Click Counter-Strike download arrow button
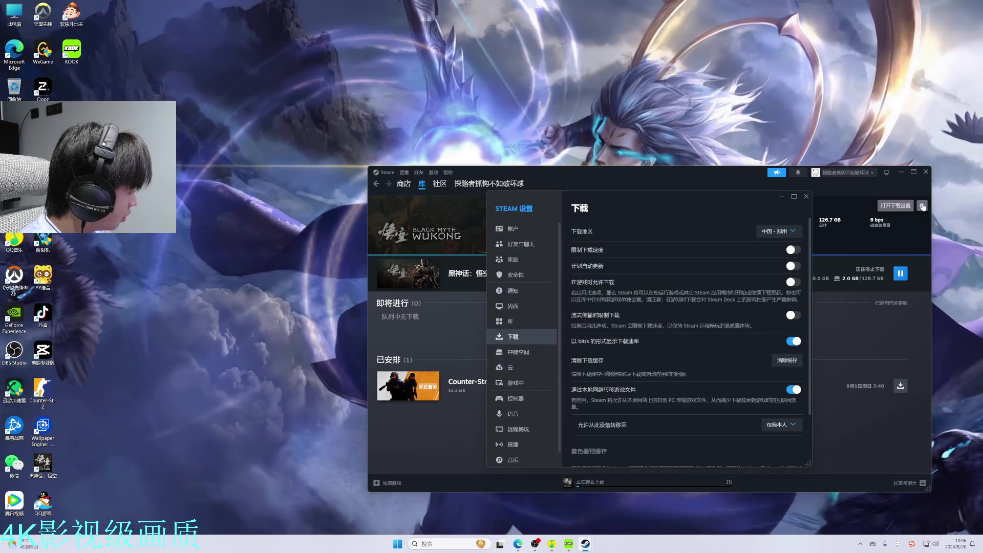The width and height of the screenshot is (983, 553). tap(900, 386)
